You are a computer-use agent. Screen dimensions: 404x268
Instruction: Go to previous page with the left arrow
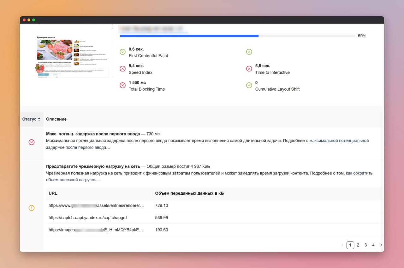342,245
